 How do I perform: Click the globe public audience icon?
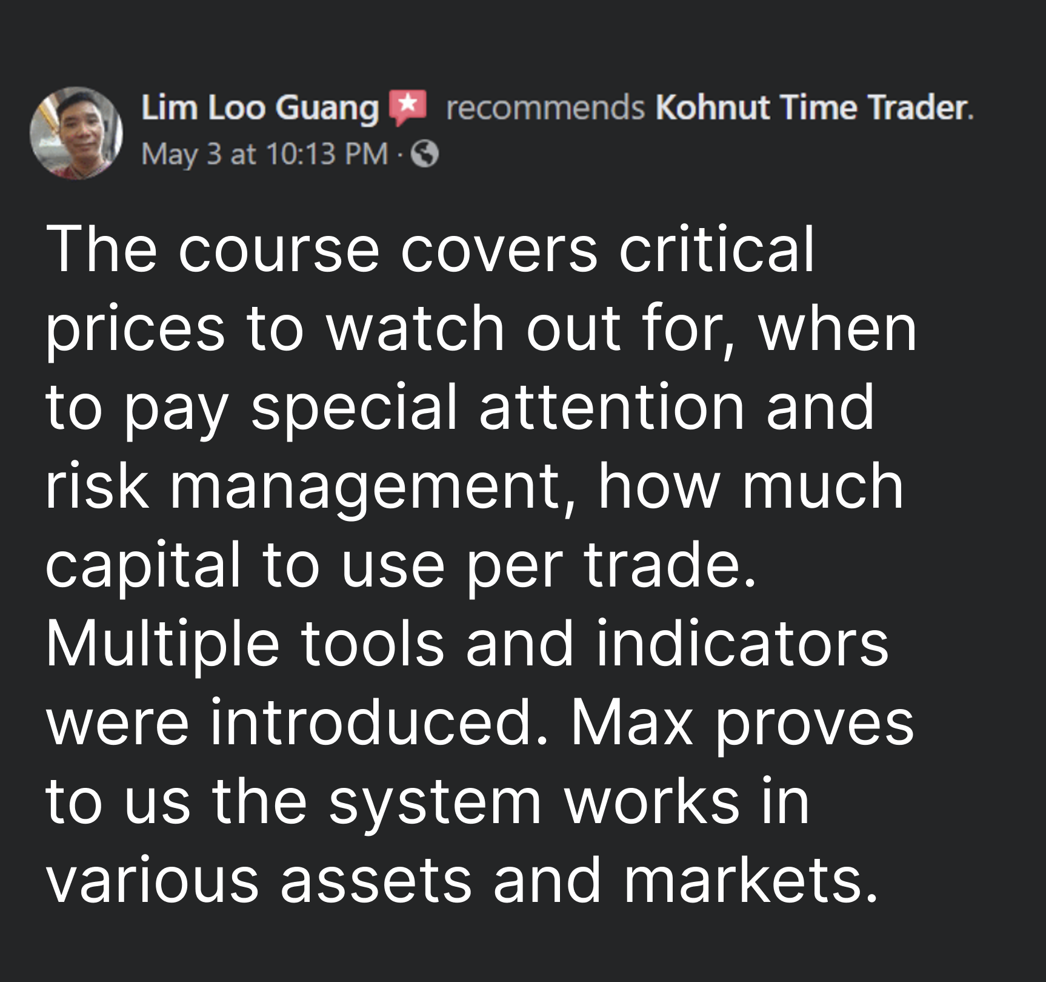pos(425,153)
